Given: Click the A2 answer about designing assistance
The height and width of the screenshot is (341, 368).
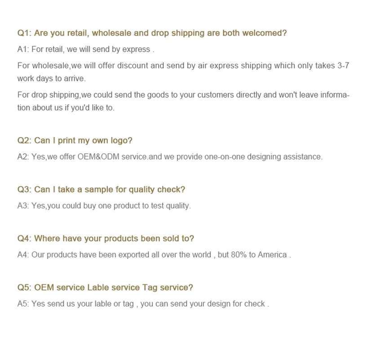Looking at the screenshot, I should 170,157.
